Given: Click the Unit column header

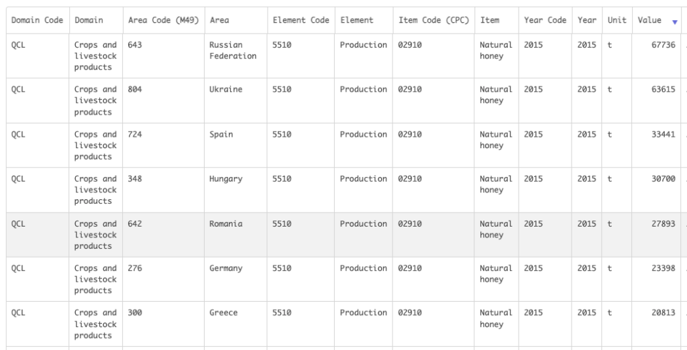Looking at the screenshot, I should click(617, 20).
